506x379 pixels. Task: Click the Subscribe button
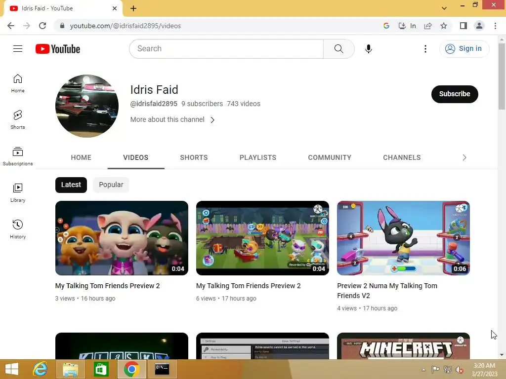(455, 94)
